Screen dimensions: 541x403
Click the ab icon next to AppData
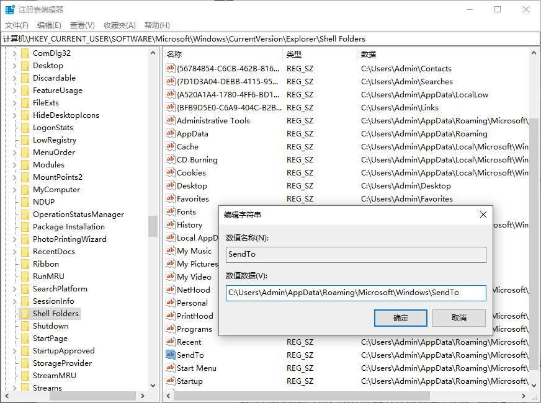[171, 134]
